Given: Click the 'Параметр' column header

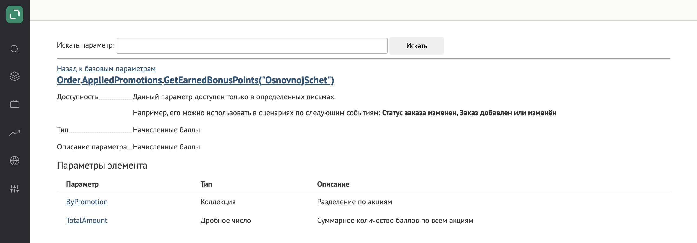Looking at the screenshot, I should (x=82, y=184).
